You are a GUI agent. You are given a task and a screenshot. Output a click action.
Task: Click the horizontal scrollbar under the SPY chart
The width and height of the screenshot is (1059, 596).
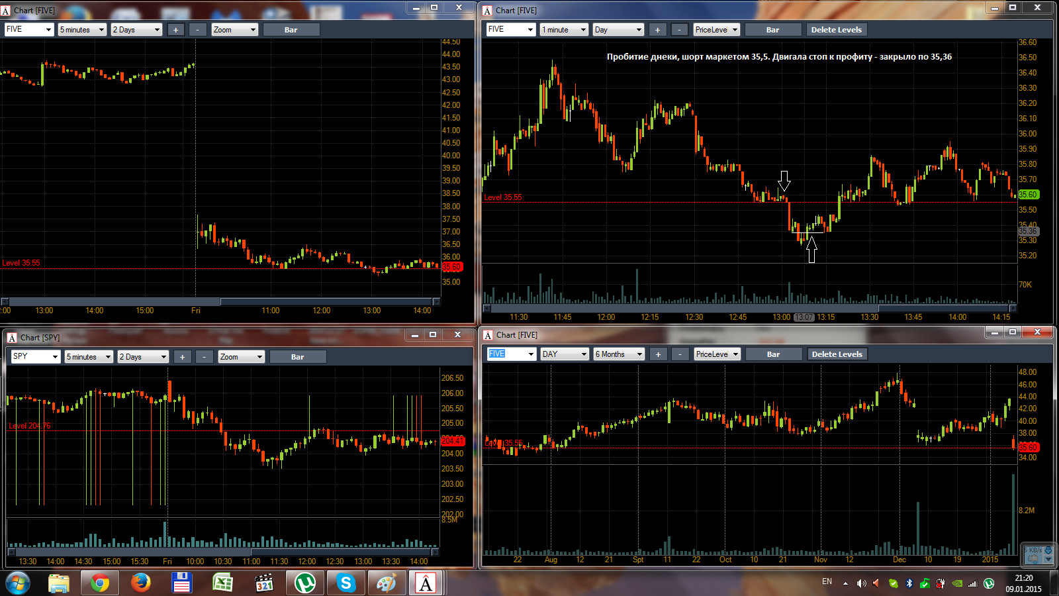(x=222, y=552)
